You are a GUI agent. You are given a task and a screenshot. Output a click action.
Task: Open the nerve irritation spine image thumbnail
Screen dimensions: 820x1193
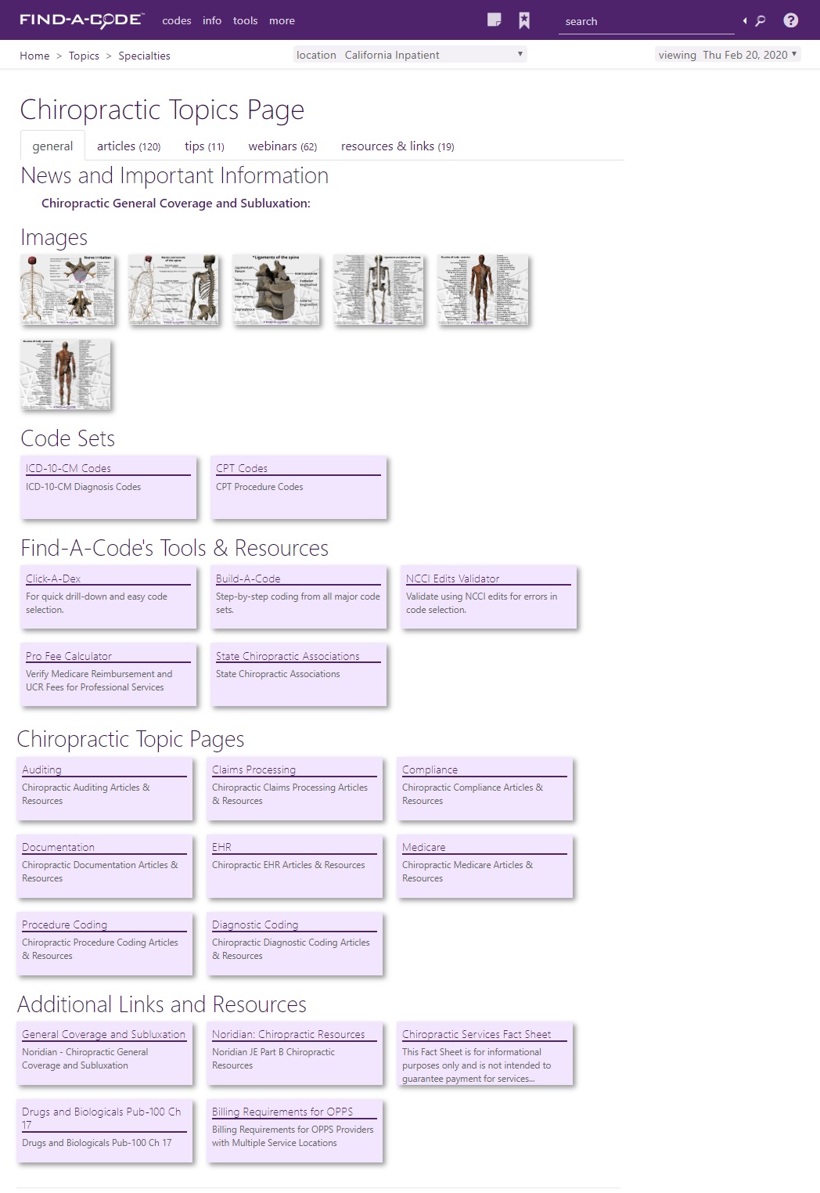[x=67, y=290]
